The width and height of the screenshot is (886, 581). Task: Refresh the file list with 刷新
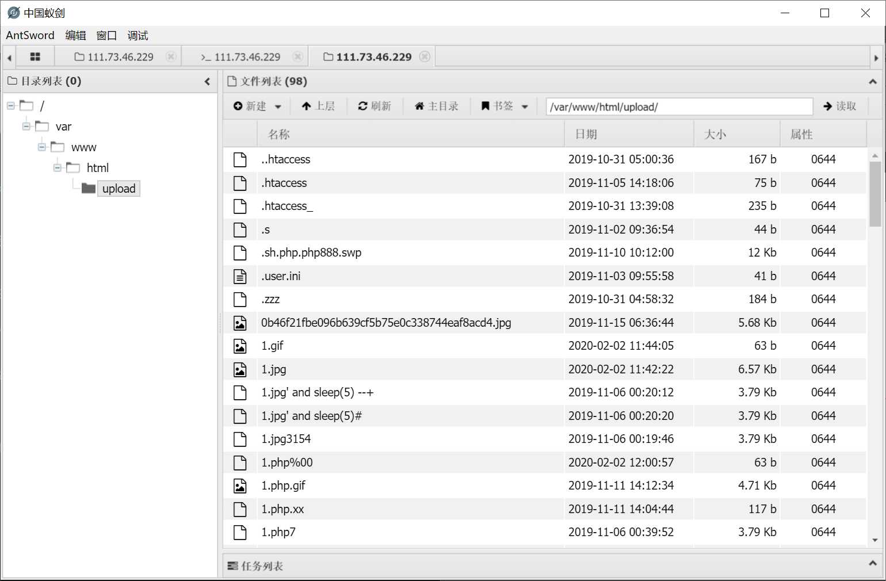pos(375,106)
